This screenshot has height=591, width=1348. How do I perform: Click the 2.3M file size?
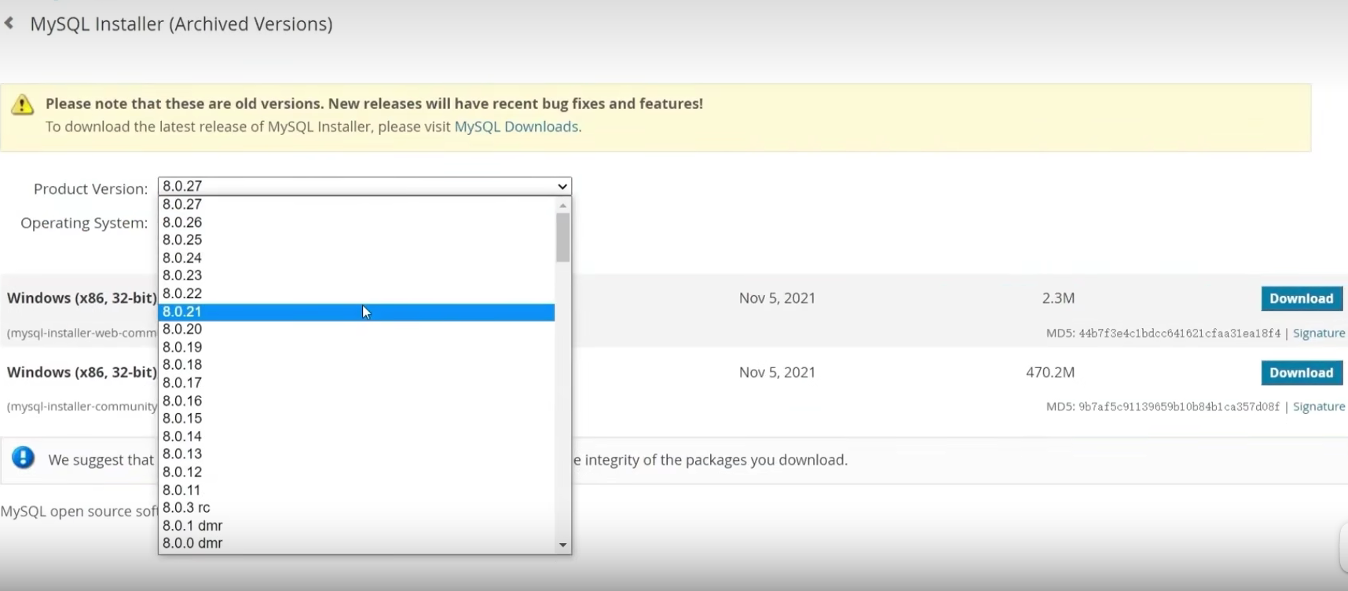1058,298
